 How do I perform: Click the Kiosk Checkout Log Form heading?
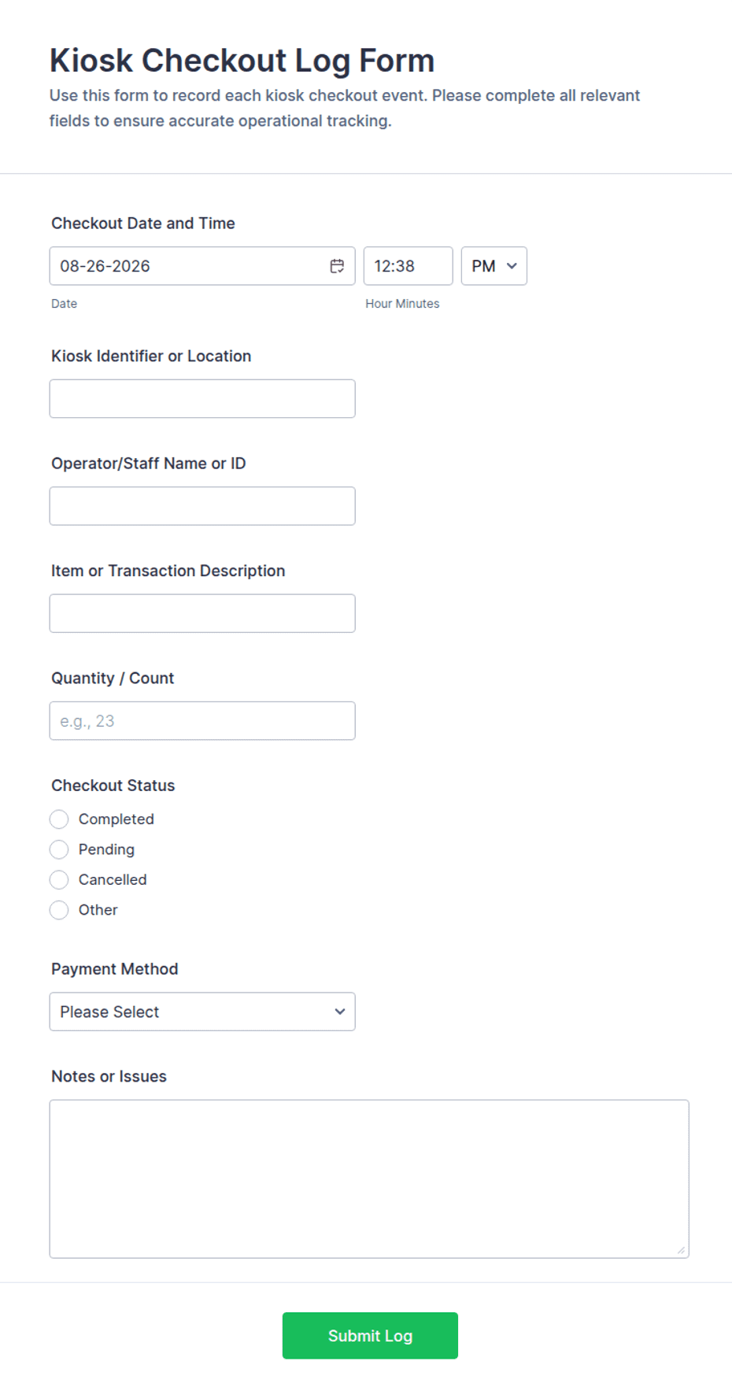point(242,61)
